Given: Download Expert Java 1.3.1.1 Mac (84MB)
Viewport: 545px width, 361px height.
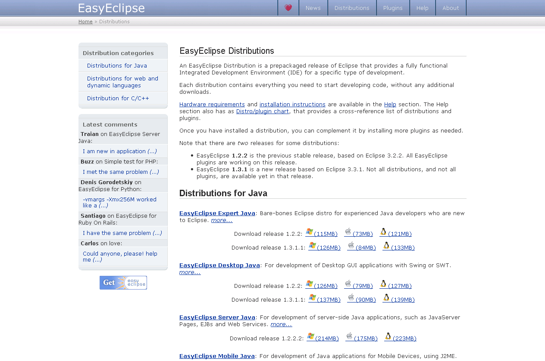Looking at the screenshot, I should [x=366, y=248].
